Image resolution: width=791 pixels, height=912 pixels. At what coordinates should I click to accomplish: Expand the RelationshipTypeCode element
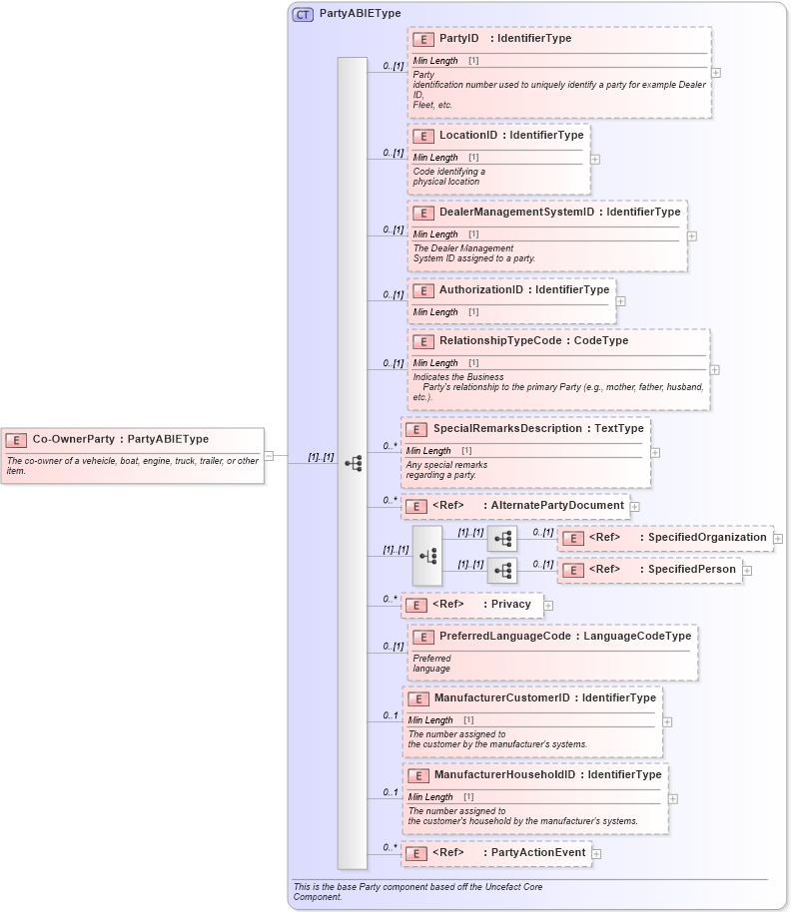(714, 370)
